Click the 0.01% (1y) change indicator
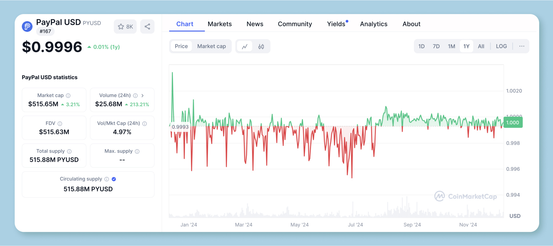Image resolution: width=553 pixels, height=246 pixels. point(103,47)
